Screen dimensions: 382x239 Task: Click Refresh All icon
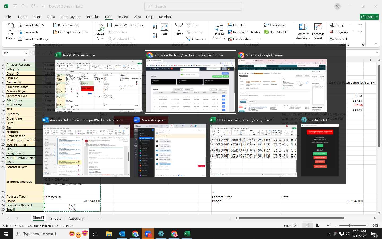pos(100,27)
